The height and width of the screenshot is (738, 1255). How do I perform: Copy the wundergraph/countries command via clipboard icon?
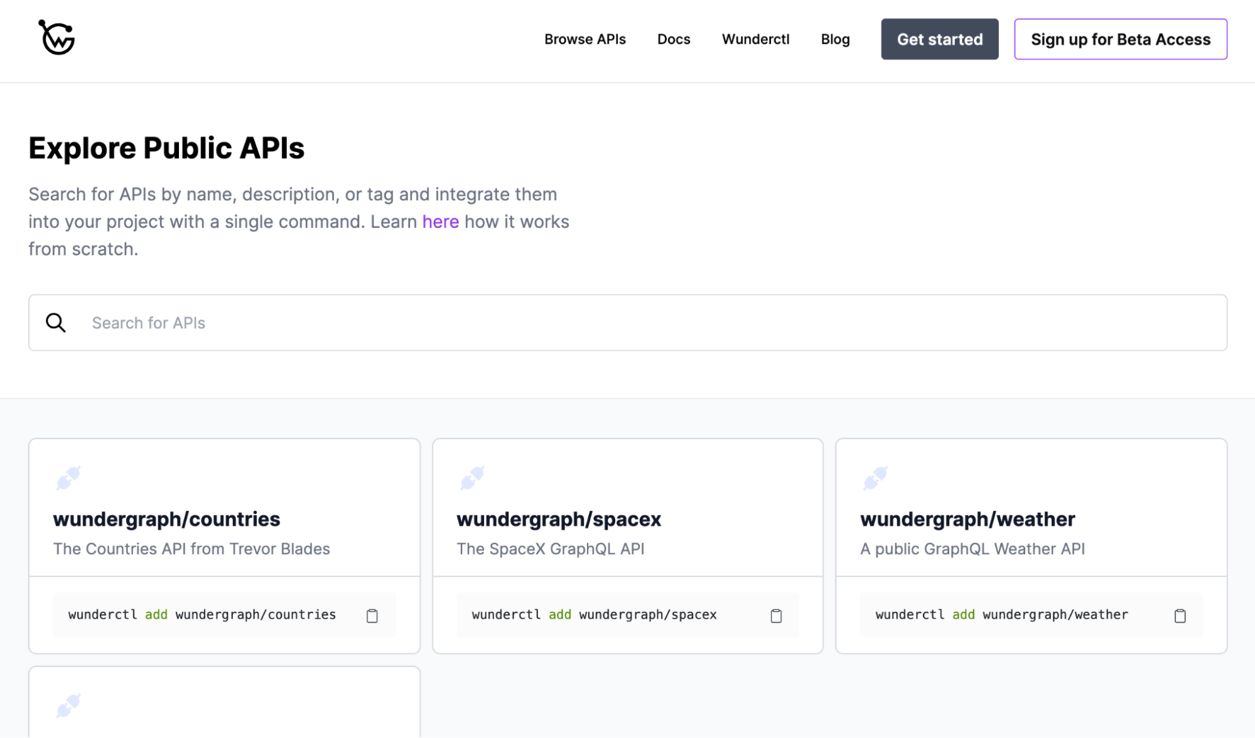[372, 616]
